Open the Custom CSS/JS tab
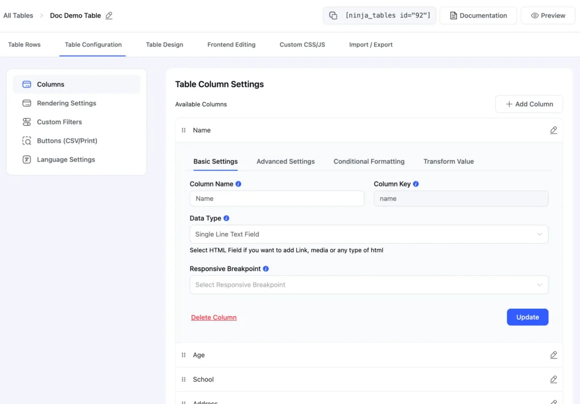The height and width of the screenshot is (404, 580). (x=302, y=45)
